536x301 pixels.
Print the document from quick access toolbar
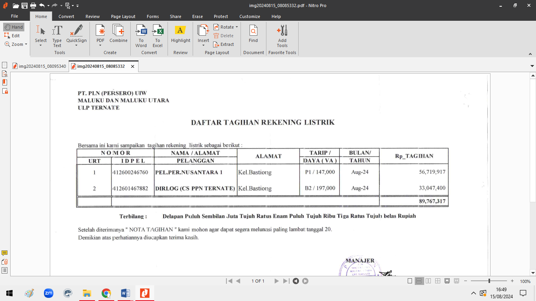[x=33, y=5]
